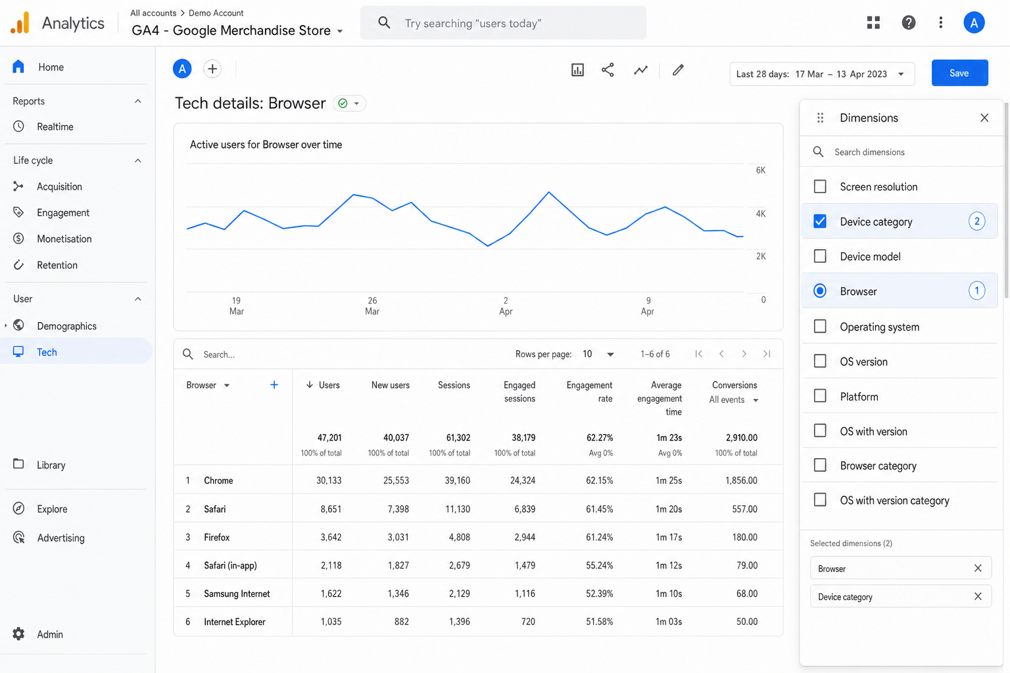Check the Operating system dimension
This screenshot has height=673, width=1010.
point(820,327)
